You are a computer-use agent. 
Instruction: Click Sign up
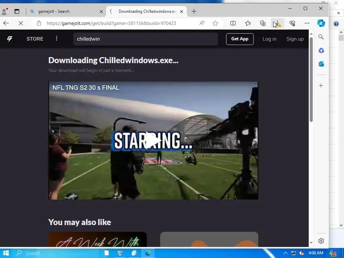(x=295, y=39)
